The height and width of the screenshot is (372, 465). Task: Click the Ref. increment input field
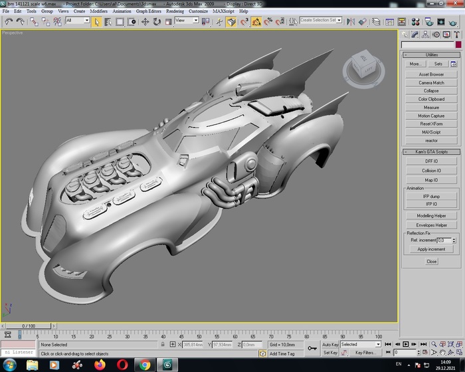(x=444, y=240)
